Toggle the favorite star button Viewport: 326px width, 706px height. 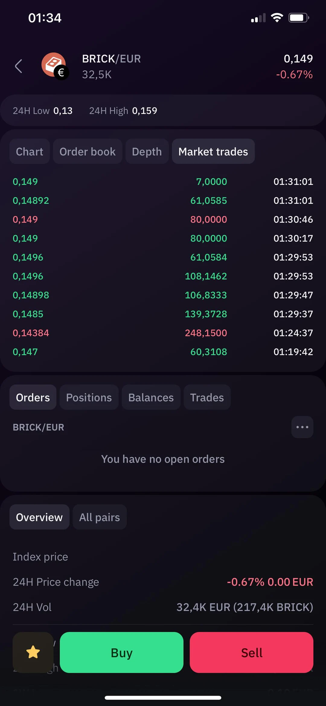pyautogui.click(x=33, y=652)
